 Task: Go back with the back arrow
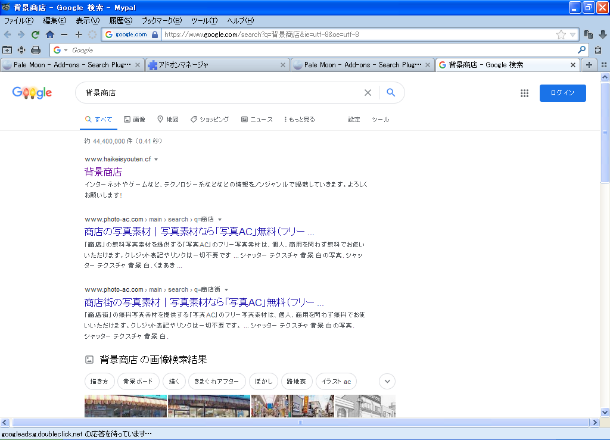[7, 35]
